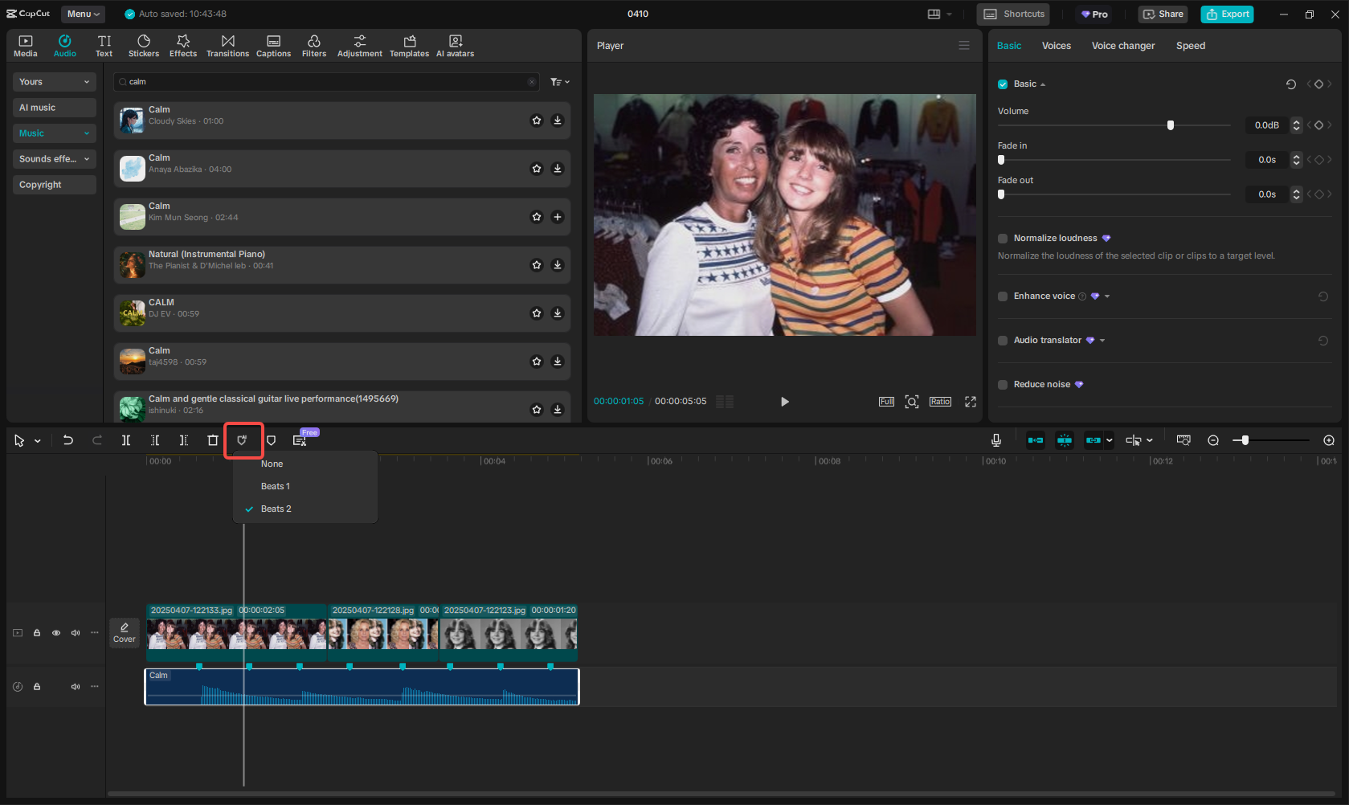Screen dimensions: 1349x805
Task: Click the Export button
Action: point(1227,14)
